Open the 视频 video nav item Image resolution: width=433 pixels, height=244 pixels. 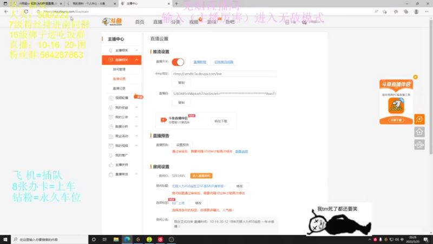(194, 22)
